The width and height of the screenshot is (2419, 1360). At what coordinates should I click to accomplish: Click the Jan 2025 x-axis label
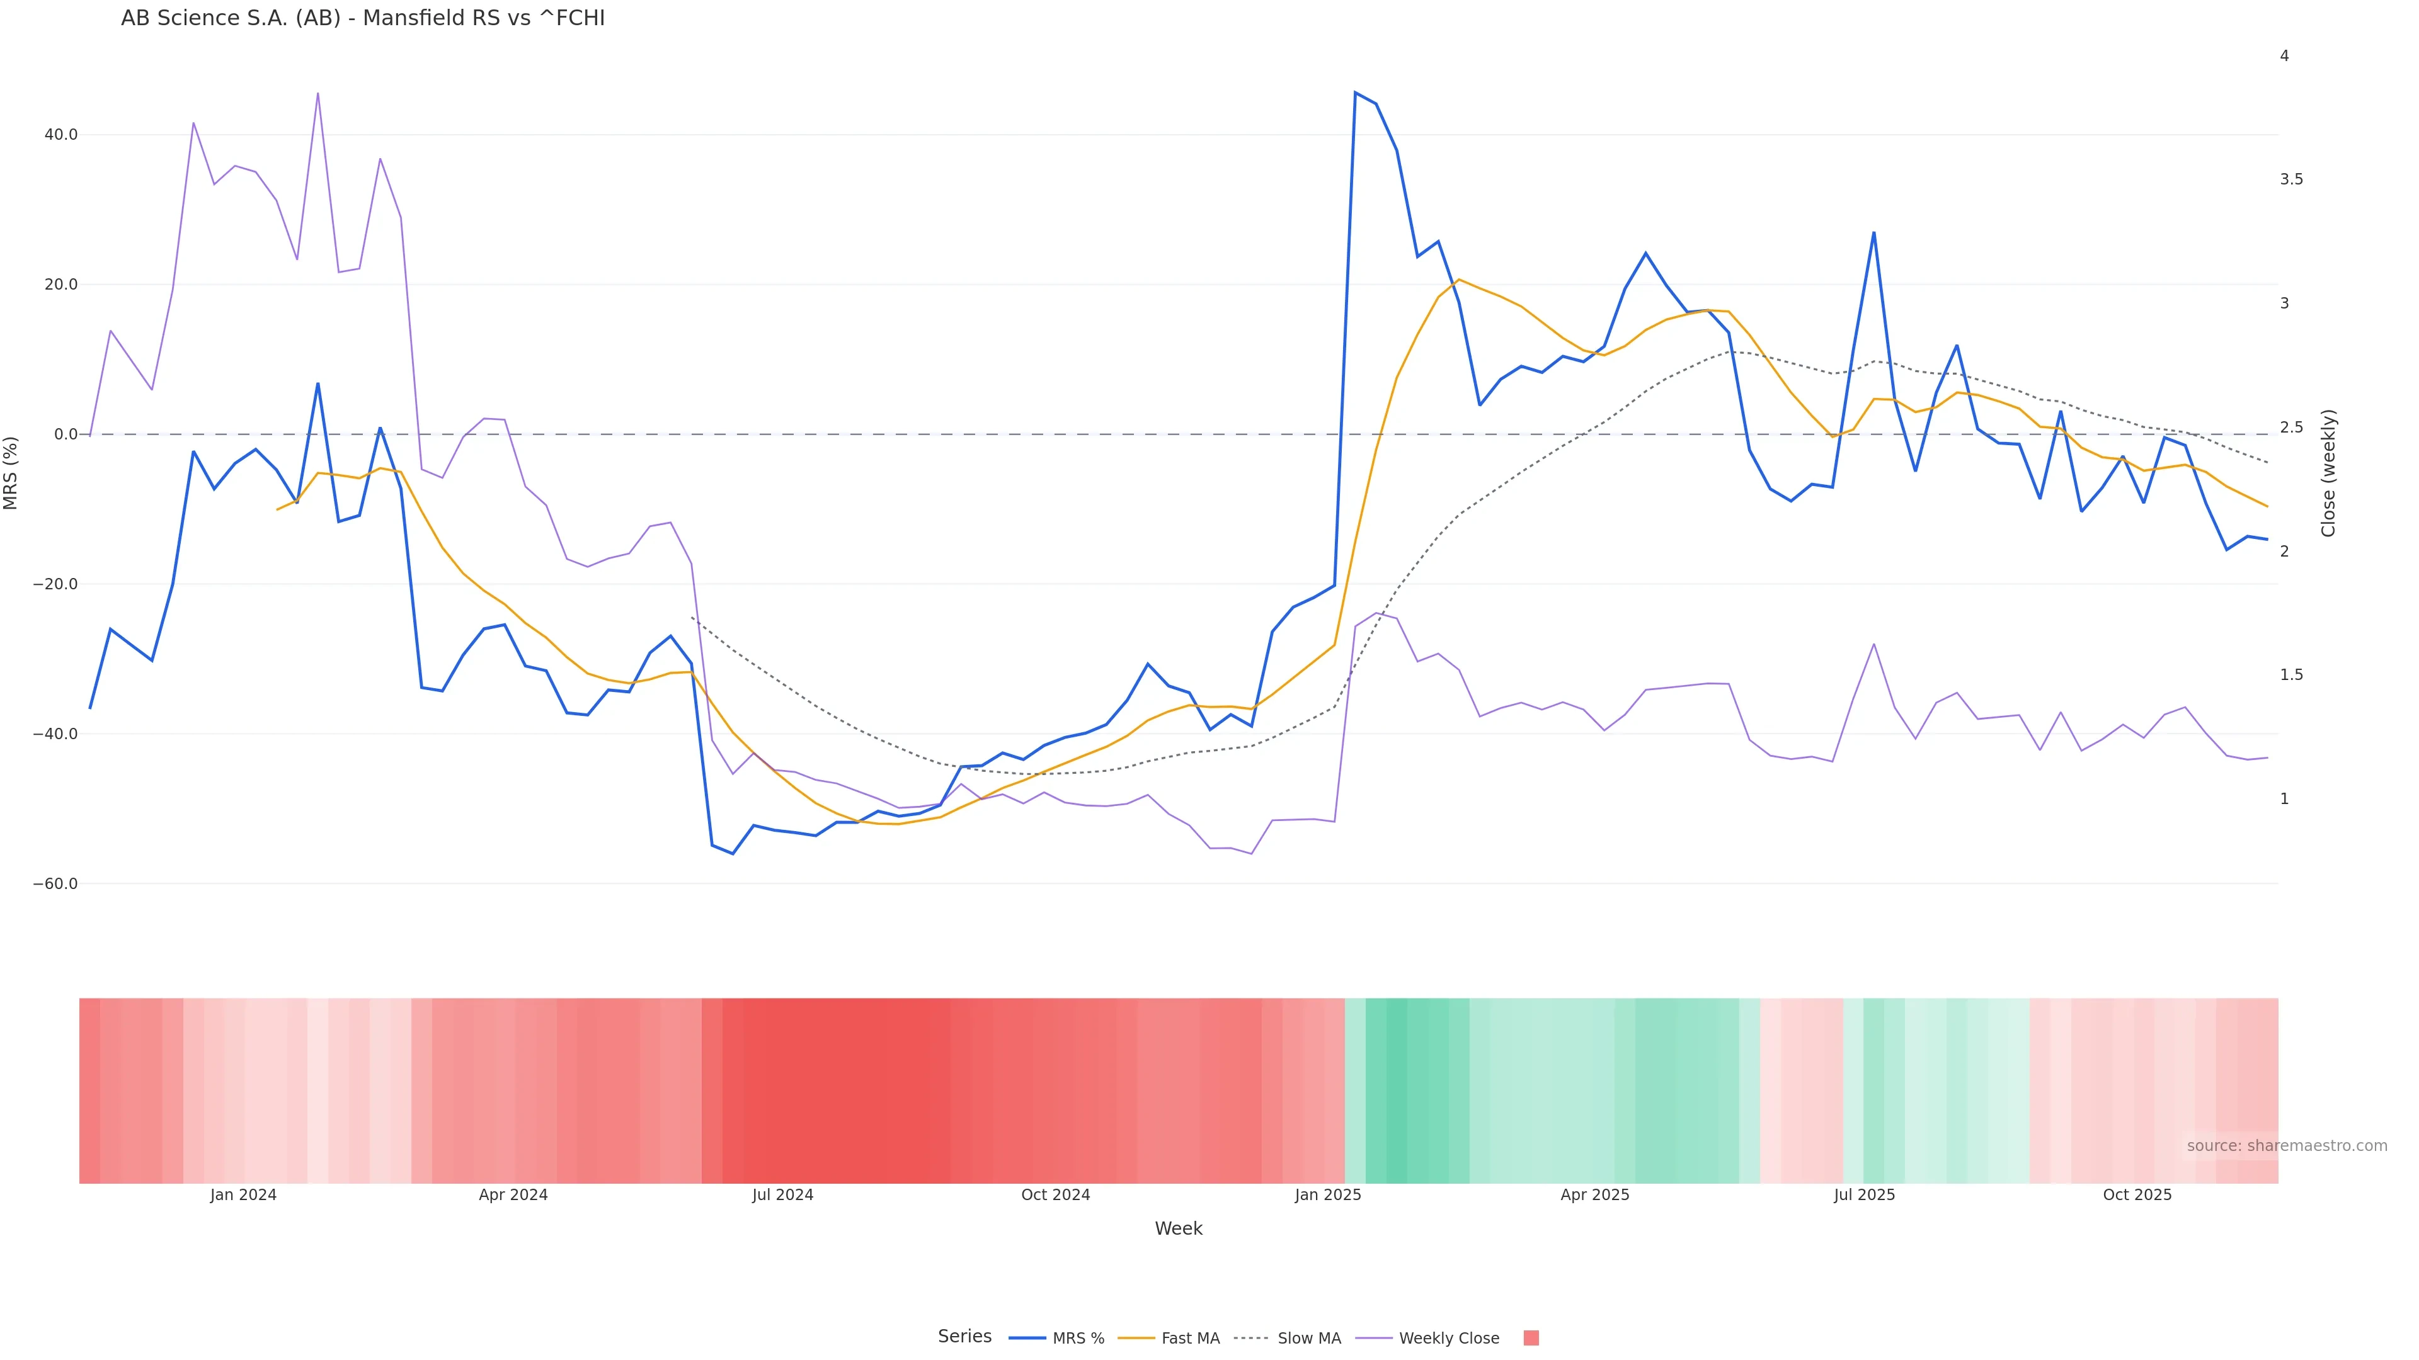1327,1195
